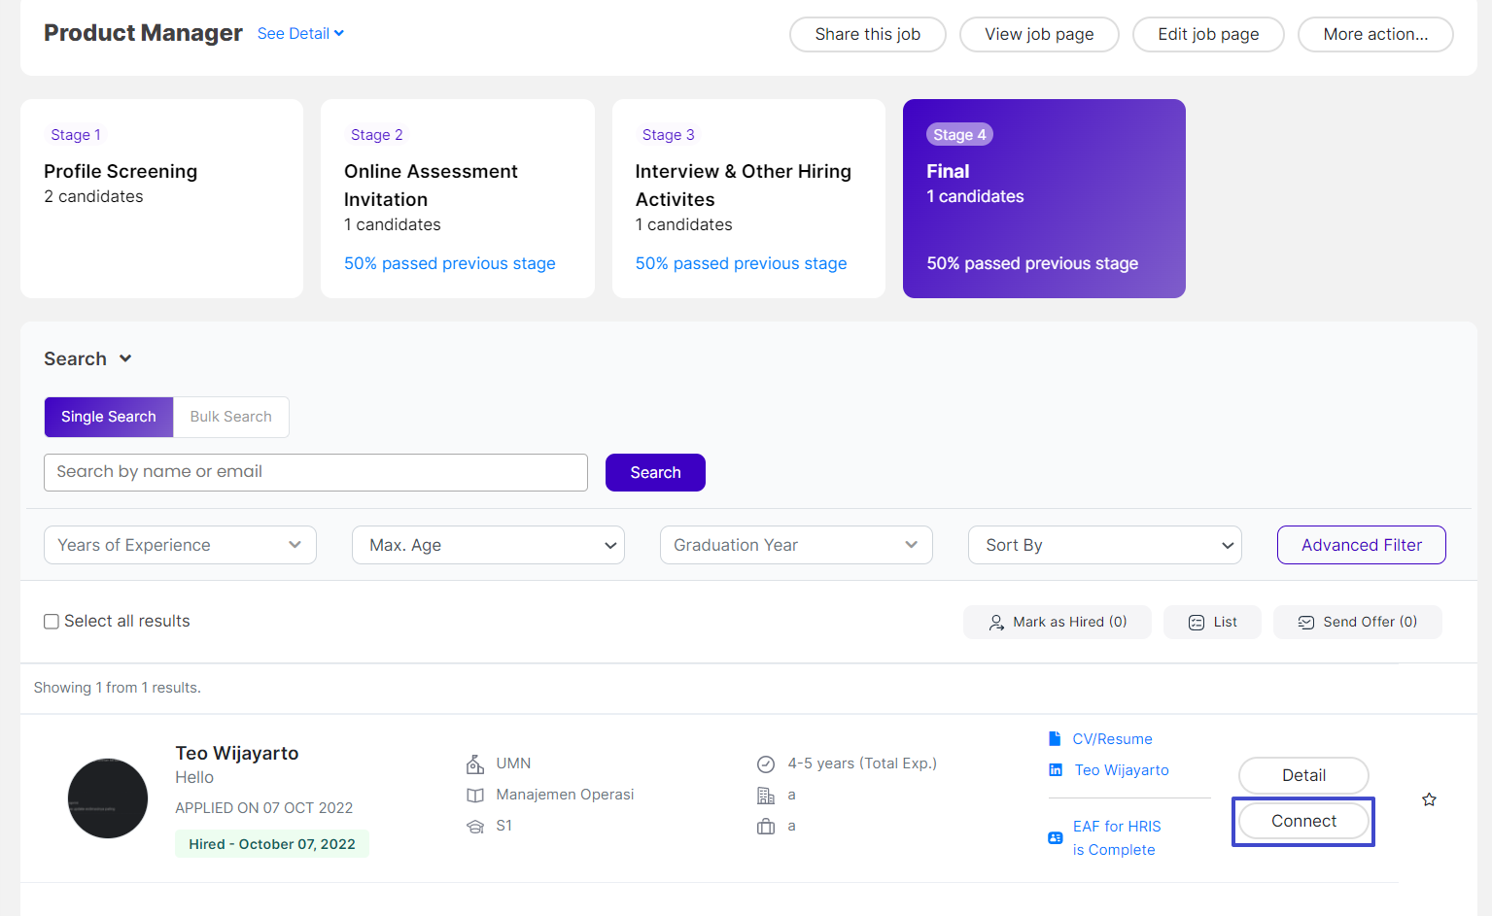Click the Send Offer message icon
Screen dimensions: 1492x916
click(x=1306, y=623)
